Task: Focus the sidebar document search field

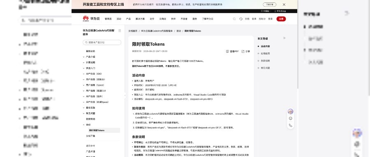Action: [x=102, y=42]
